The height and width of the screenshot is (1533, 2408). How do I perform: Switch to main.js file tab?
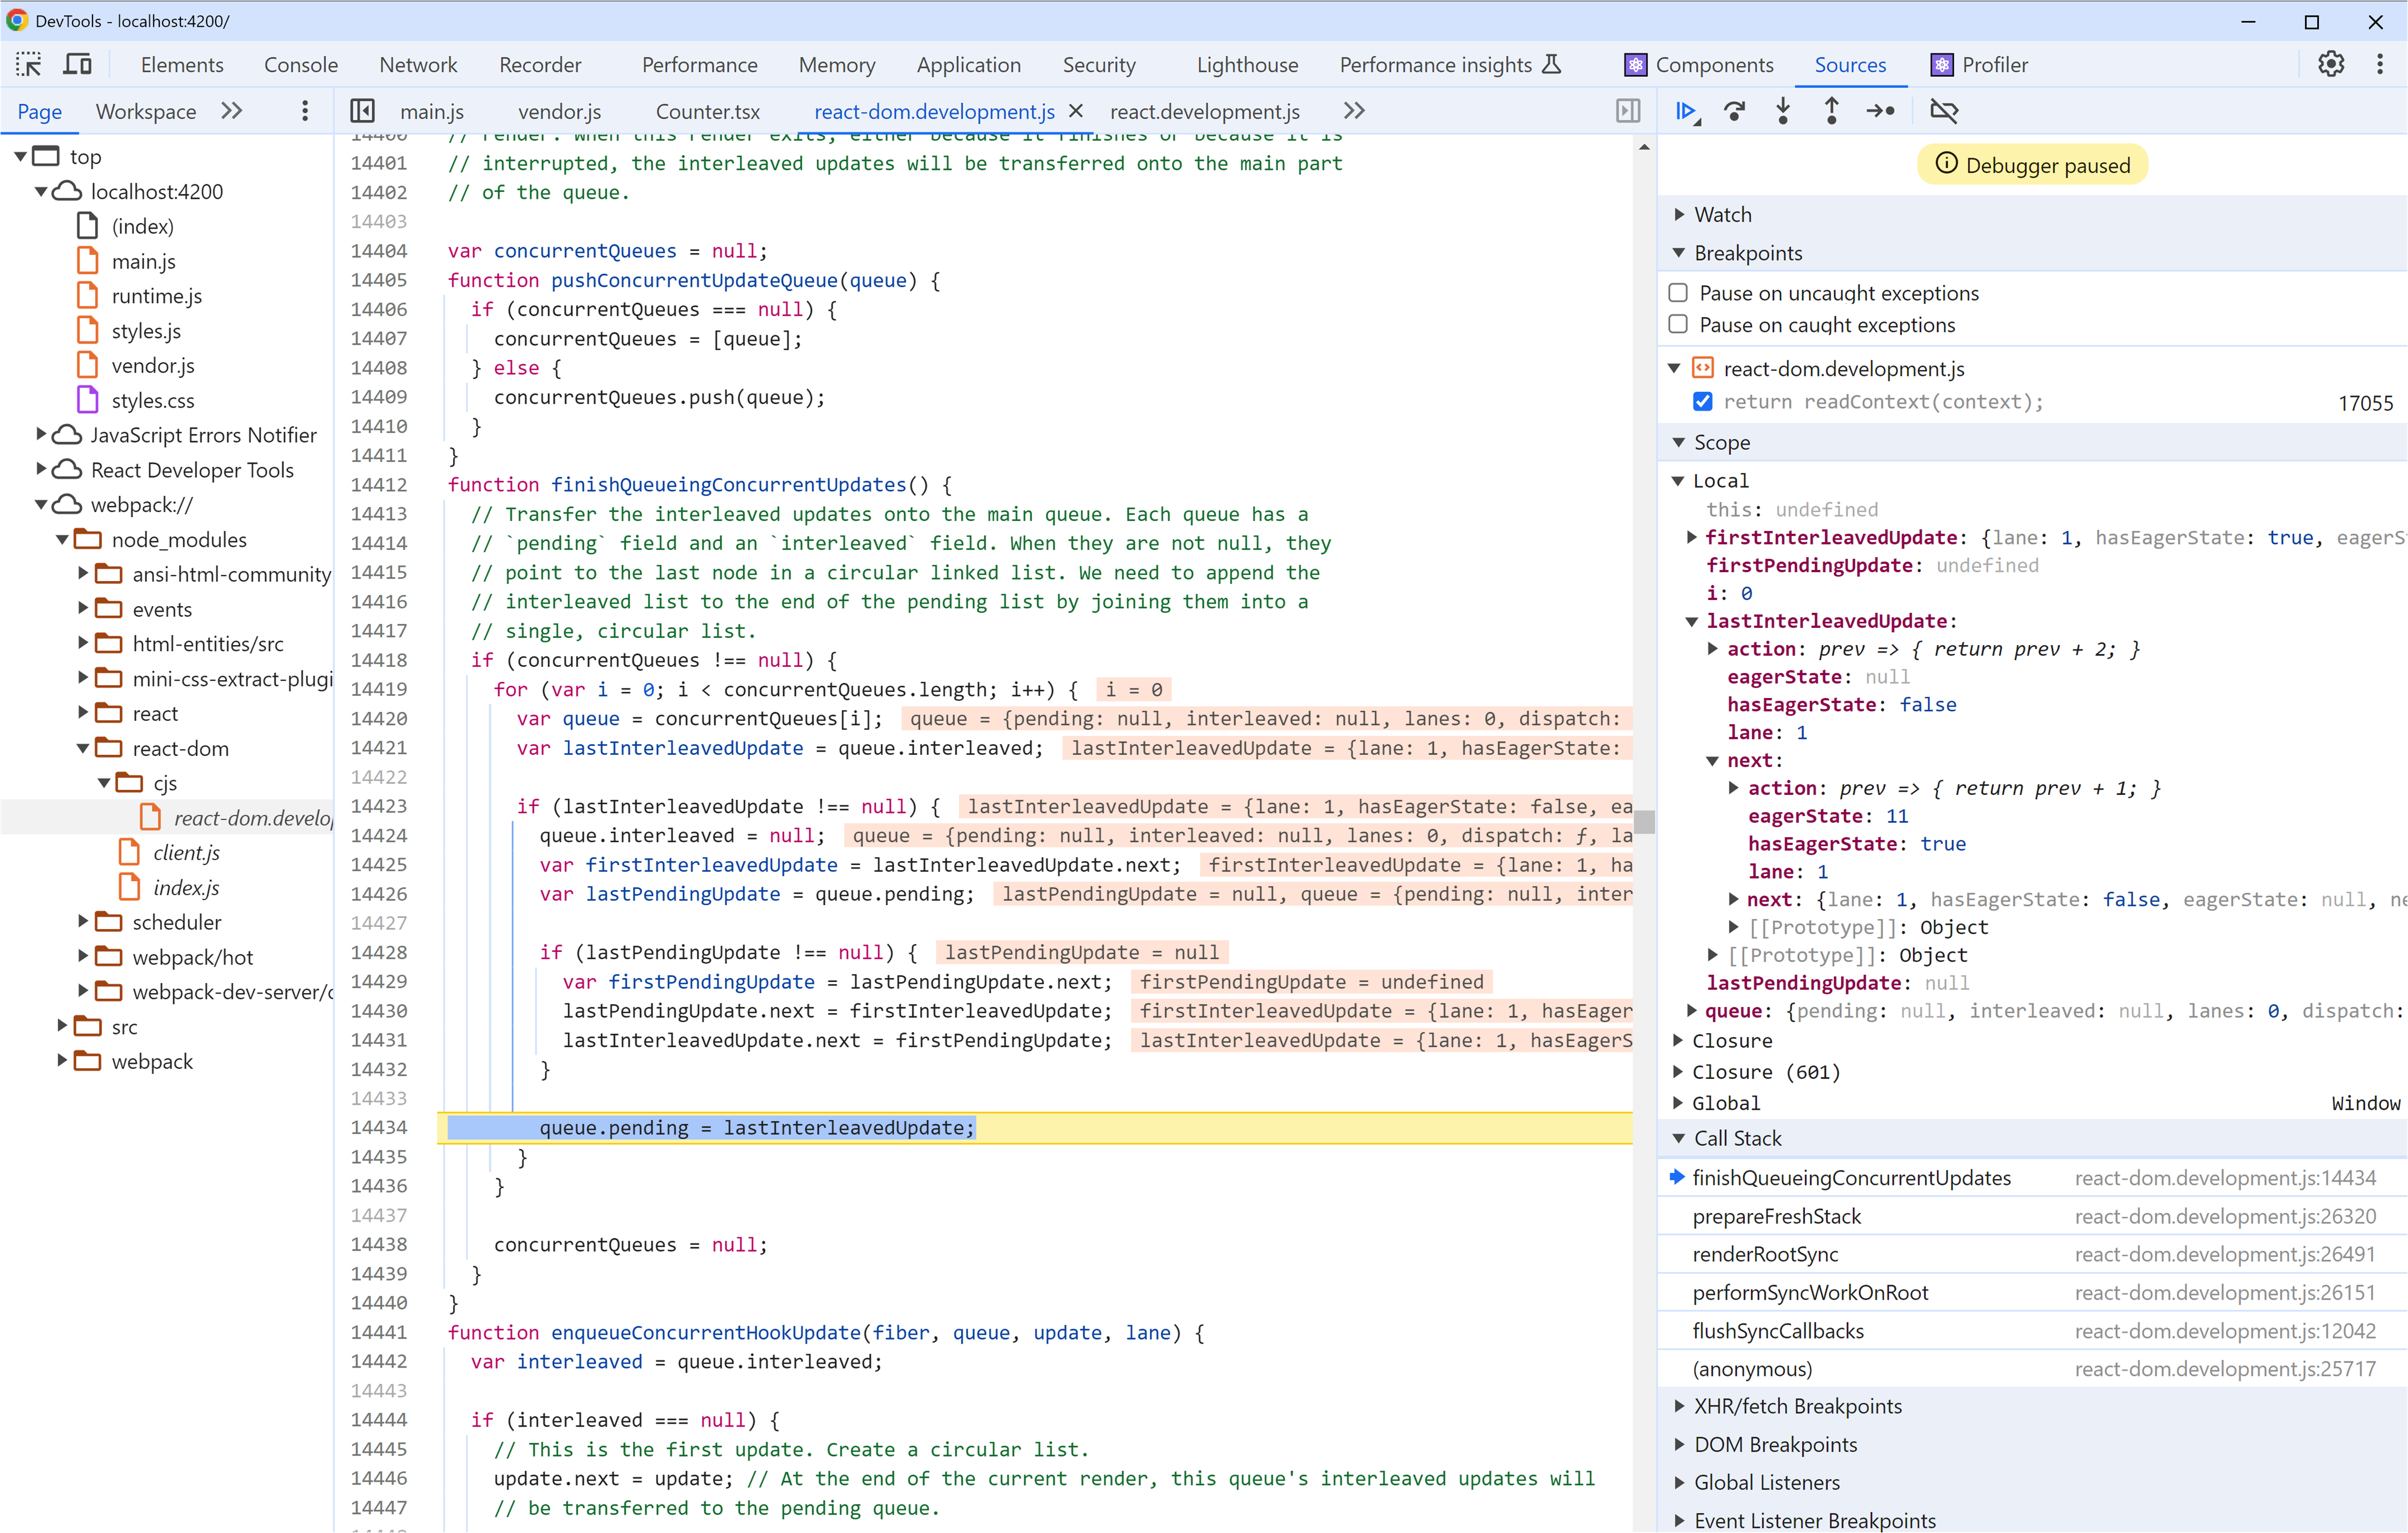pyautogui.click(x=432, y=111)
